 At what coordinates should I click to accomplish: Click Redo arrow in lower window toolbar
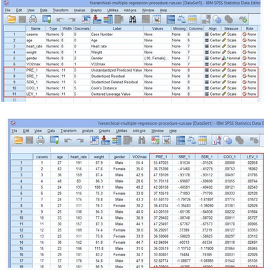79,140
